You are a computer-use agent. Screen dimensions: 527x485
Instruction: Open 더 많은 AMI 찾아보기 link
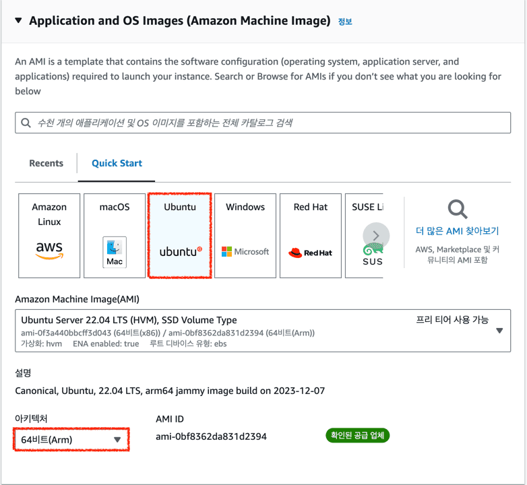(457, 231)
